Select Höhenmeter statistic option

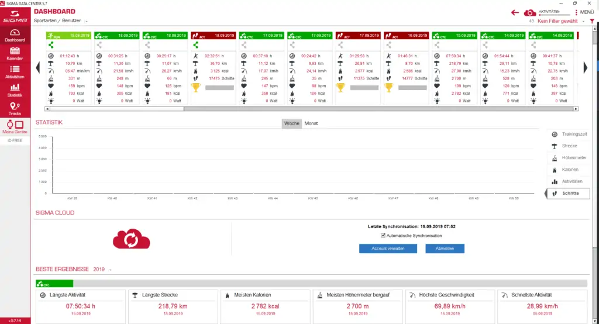click(x=569, y=158)
